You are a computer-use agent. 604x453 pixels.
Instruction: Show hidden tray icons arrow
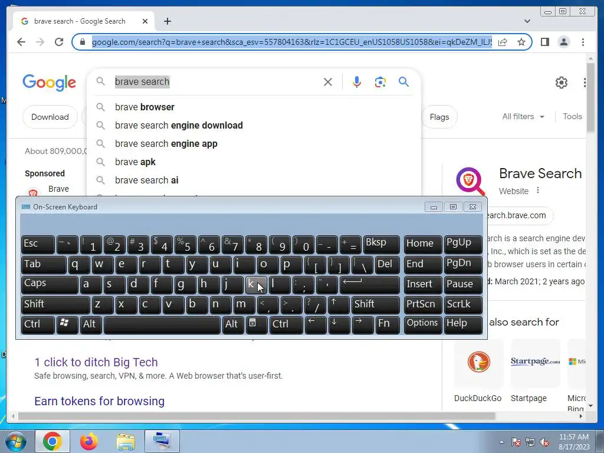coord(501,442)
